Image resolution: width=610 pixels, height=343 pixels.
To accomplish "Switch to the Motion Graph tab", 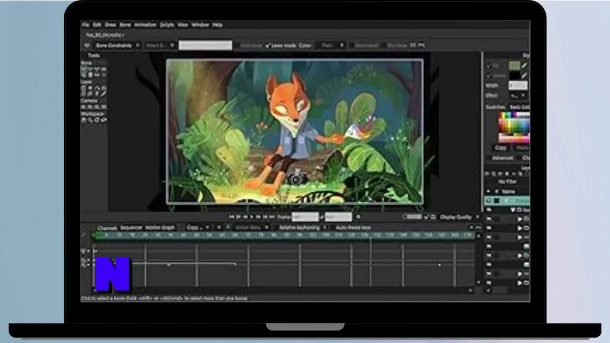I will pyautogui.click(x=160, y=227).
